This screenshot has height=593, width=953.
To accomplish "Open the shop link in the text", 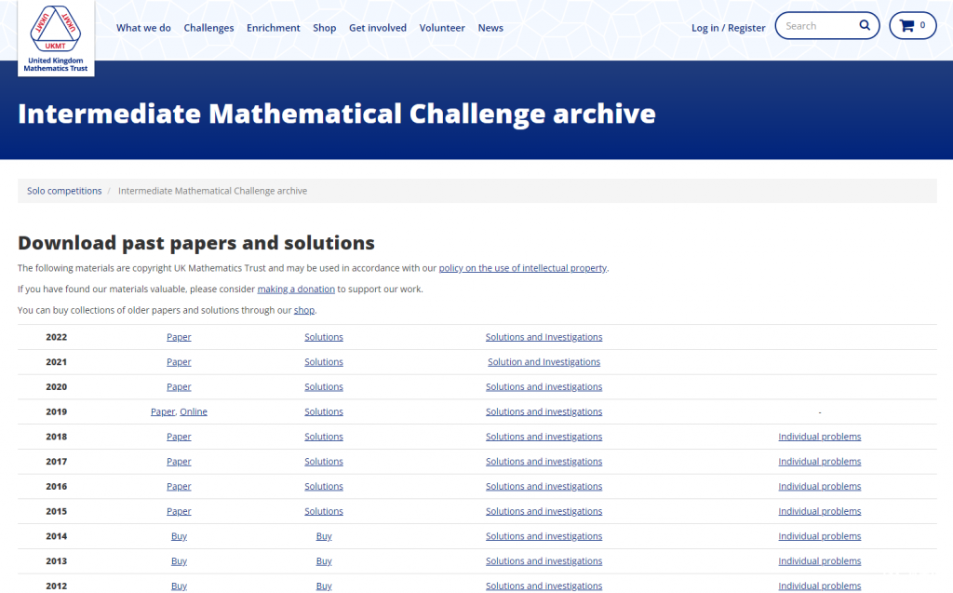I will pyautogui.click(x=304, y=310).
